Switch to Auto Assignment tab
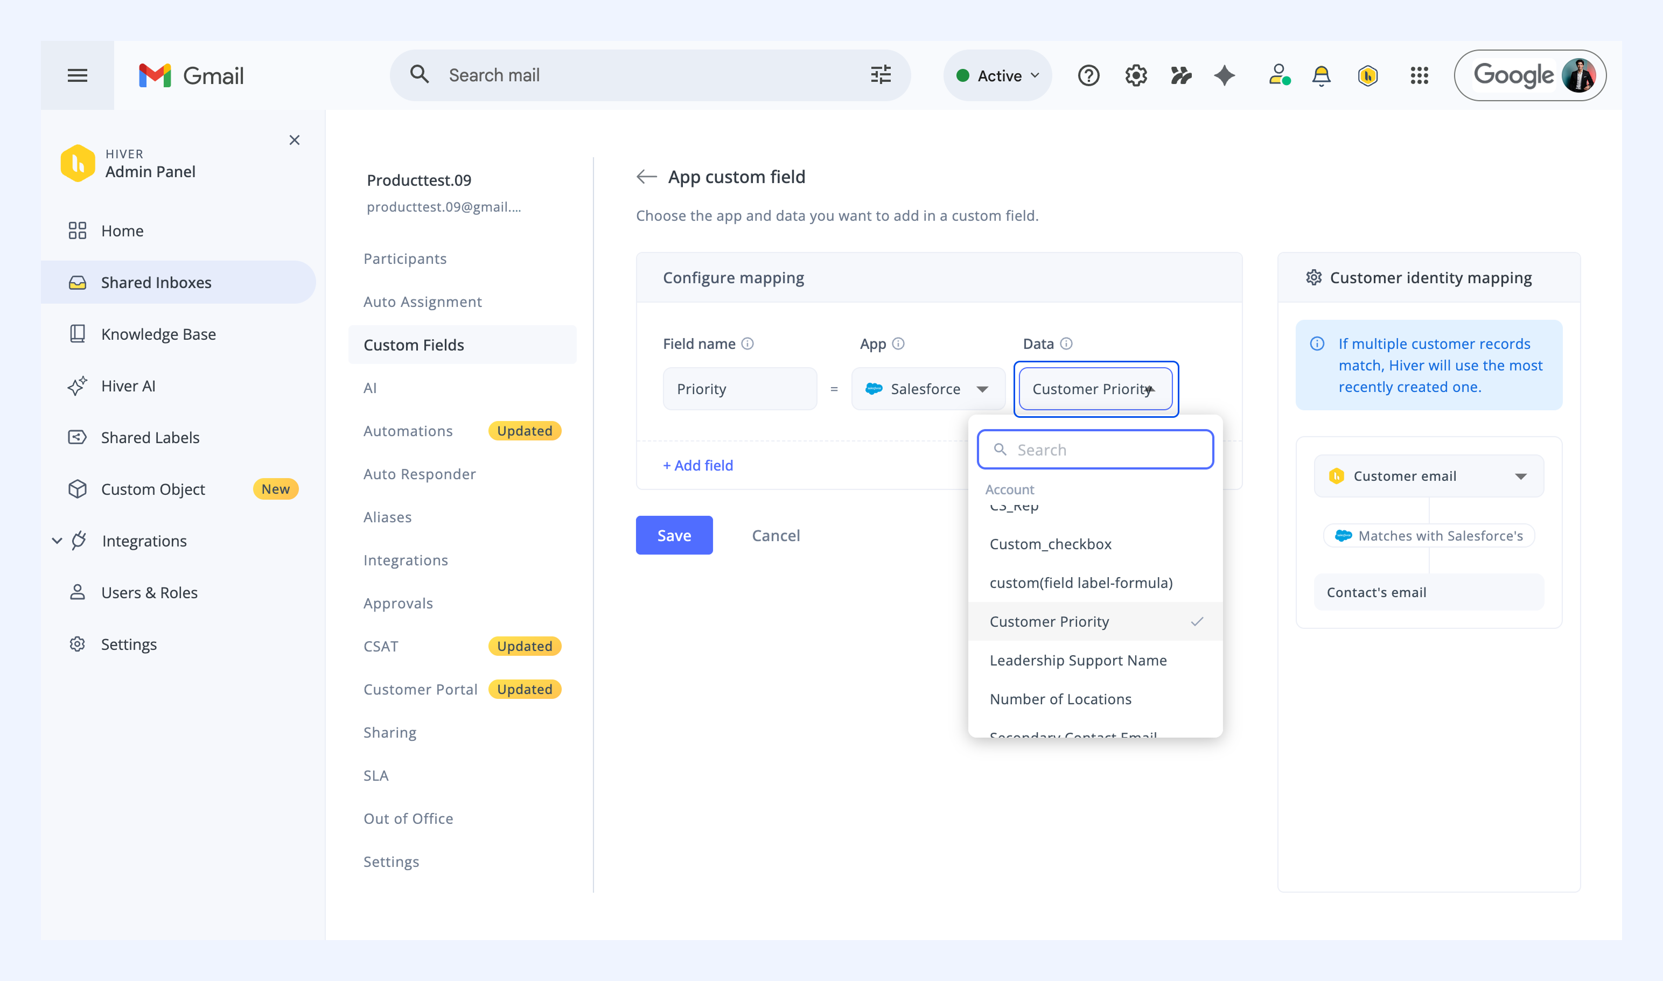Screen dimensions: 1663x981 (423, 302)
